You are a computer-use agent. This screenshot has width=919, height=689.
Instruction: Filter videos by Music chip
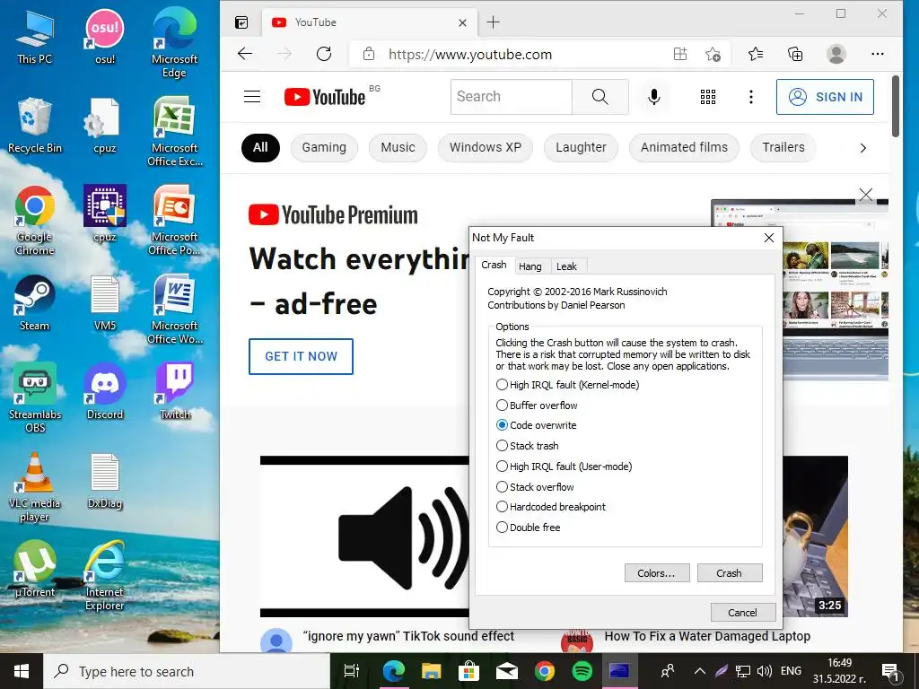point(398,148)
